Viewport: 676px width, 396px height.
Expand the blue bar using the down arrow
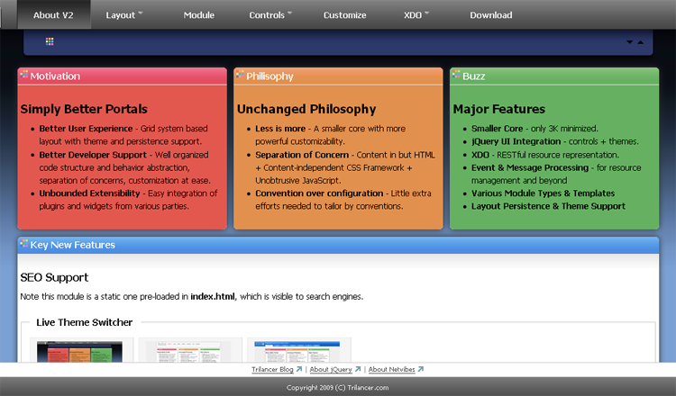(629, 42)
